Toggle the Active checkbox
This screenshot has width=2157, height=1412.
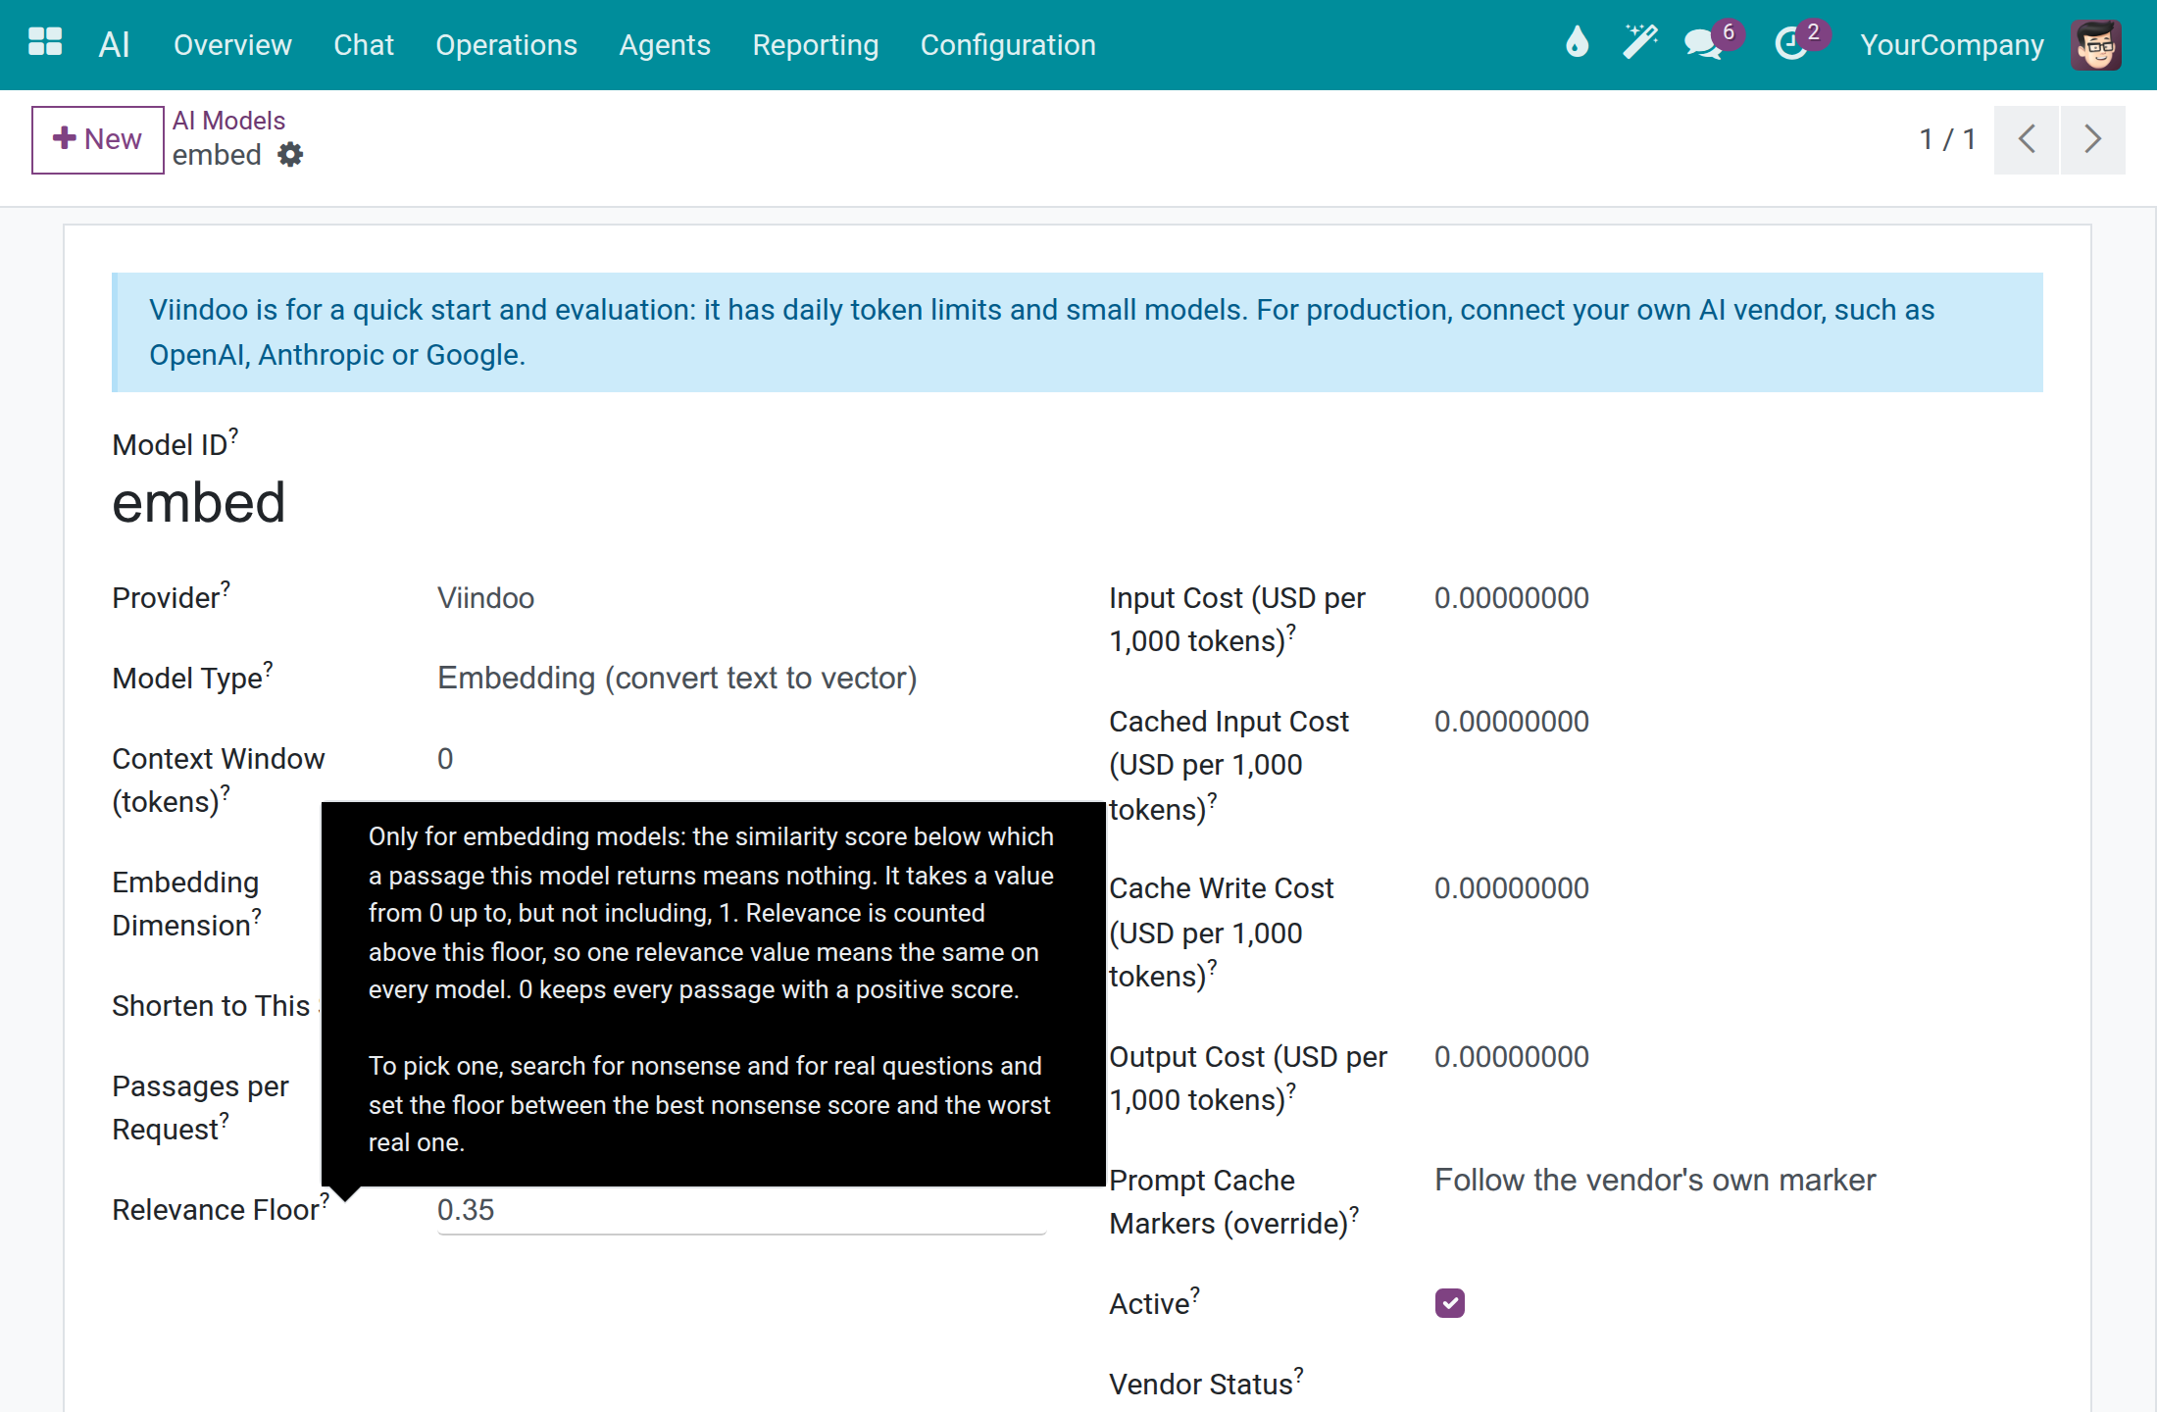(x=1450, y=1303)
